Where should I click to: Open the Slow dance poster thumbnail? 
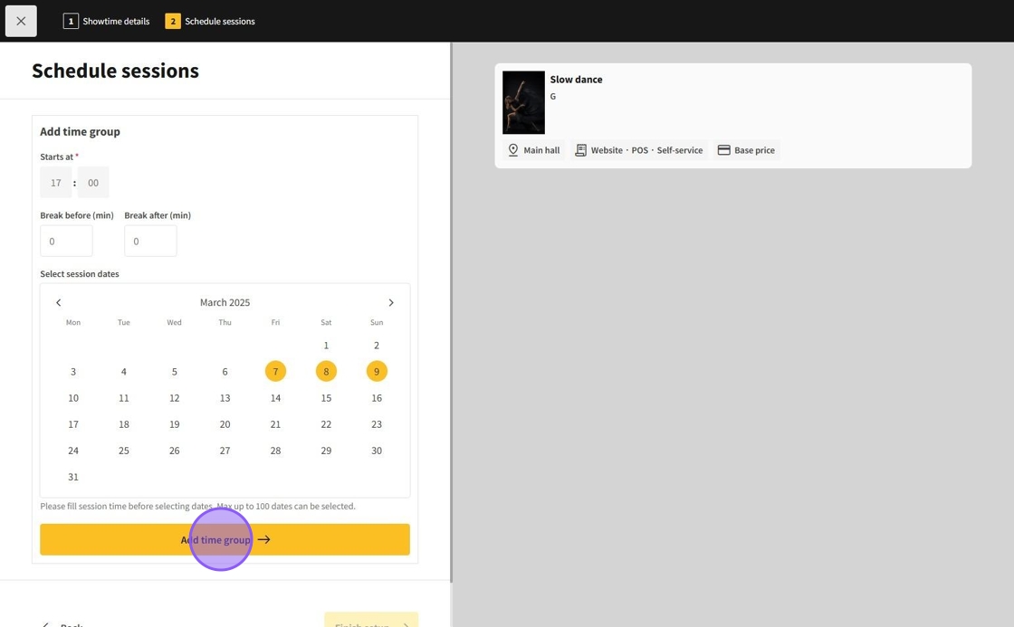pyautogui.click(x=523, y=102)
